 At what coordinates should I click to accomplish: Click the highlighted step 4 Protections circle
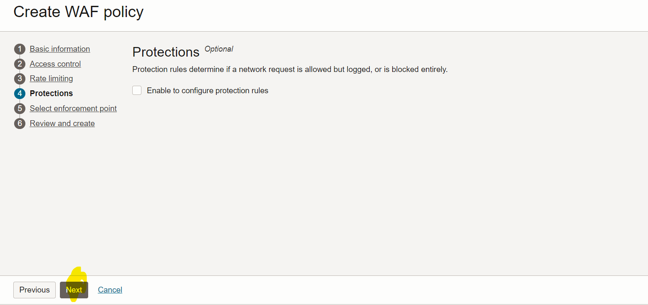pos(20,93)
